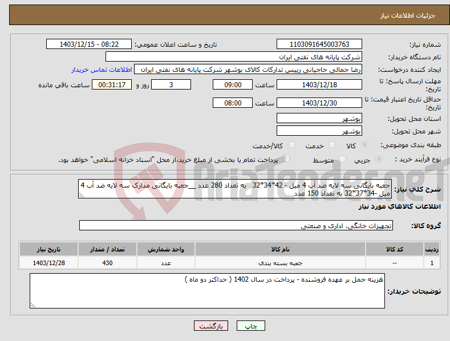Click the price validity time 08:00
This screenshot has width=450, height=341.
pos(233,103)
